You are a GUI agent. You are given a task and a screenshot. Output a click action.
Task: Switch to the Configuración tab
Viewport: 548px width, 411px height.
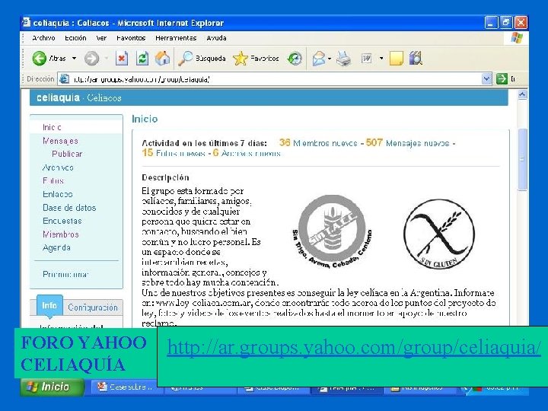pos(93,307)
